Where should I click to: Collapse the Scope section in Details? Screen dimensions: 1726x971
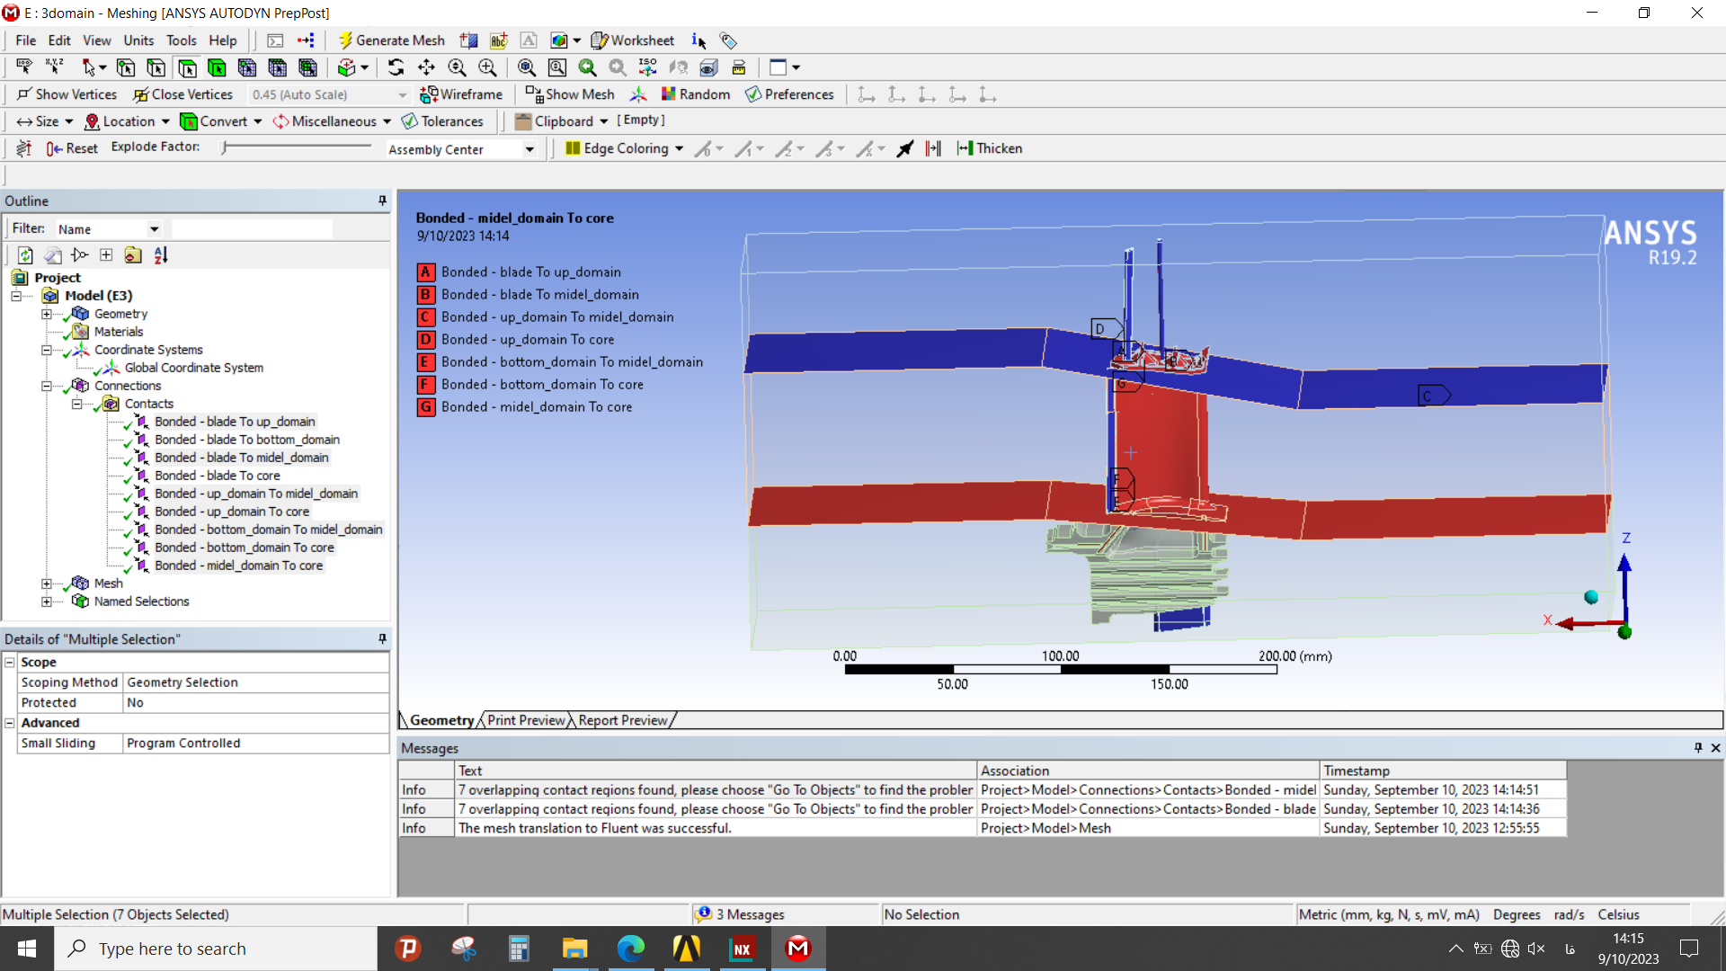10,663
